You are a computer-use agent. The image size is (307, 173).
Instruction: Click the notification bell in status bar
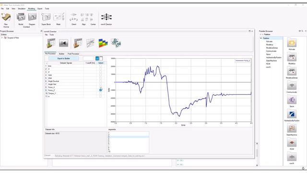point(303,168)
